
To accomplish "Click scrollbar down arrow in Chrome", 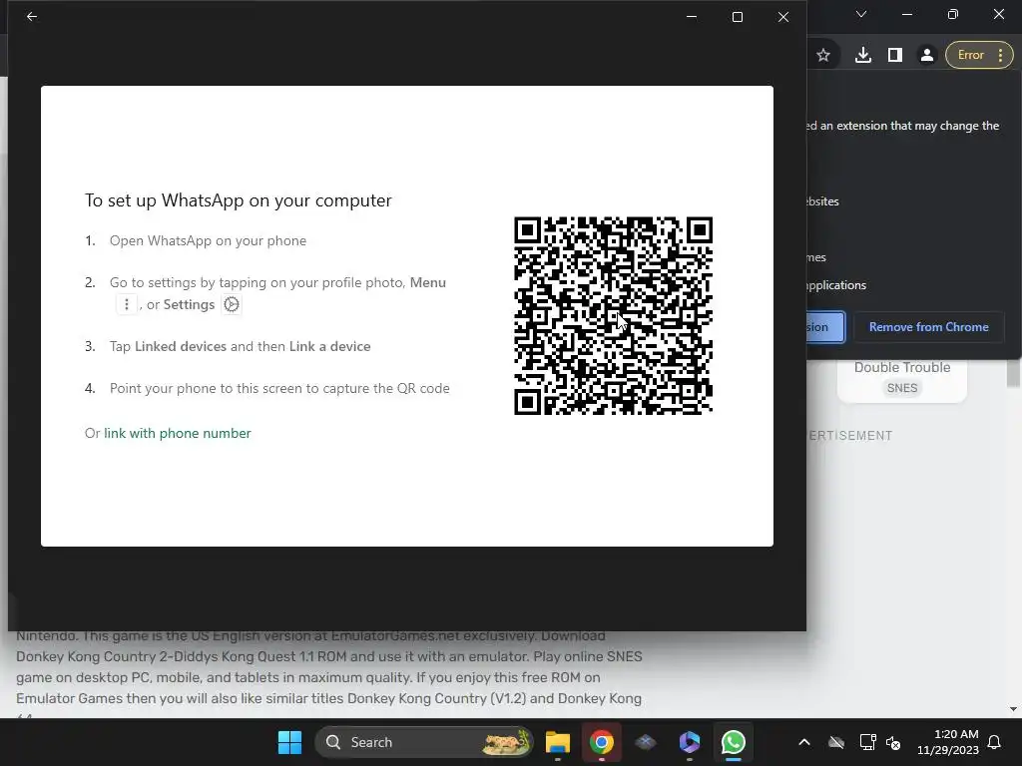I will tap(1013, 709).
